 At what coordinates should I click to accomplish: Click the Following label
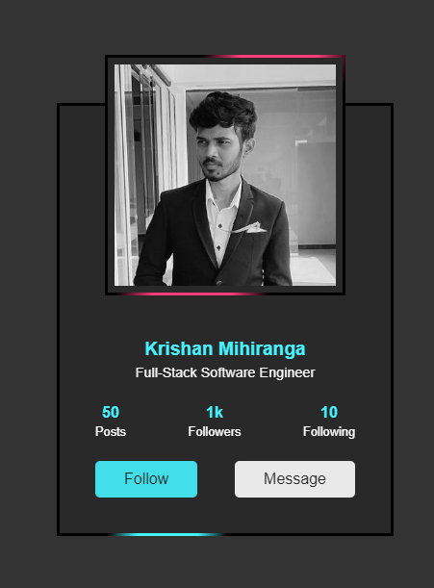[x=329, y=432]
